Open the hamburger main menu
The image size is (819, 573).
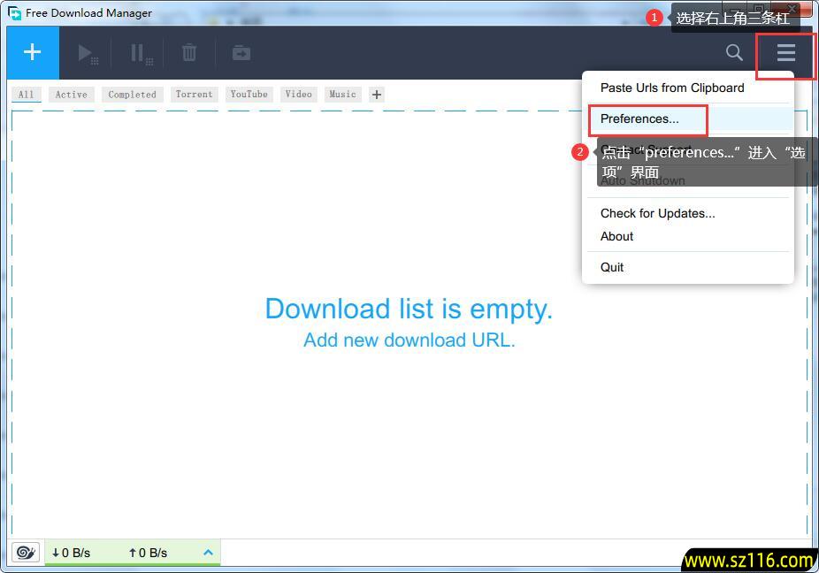click(786, 53)
